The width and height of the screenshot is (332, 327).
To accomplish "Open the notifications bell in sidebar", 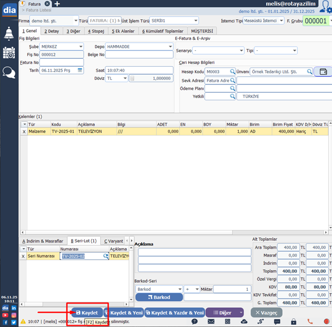I will [x=9, y=33].
